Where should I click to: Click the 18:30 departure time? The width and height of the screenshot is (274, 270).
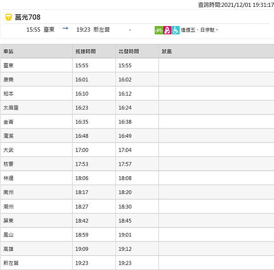click(125, 207)
